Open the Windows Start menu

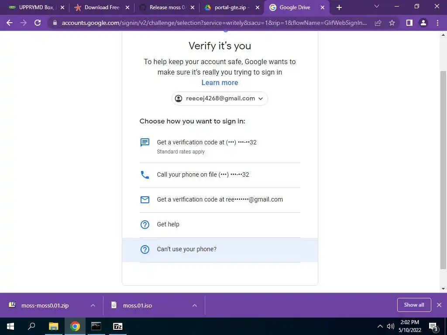pyautogui.click(x=10, y=326)
